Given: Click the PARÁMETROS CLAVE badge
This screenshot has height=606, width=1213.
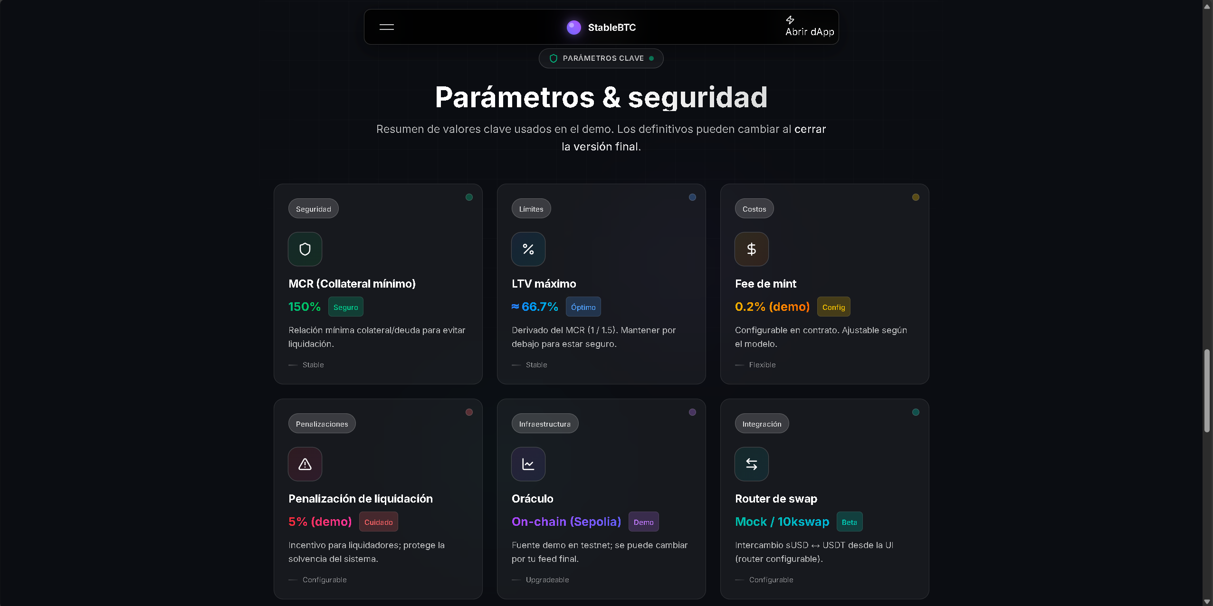Looking at the screenshot, I should click(x=601, y=58).
